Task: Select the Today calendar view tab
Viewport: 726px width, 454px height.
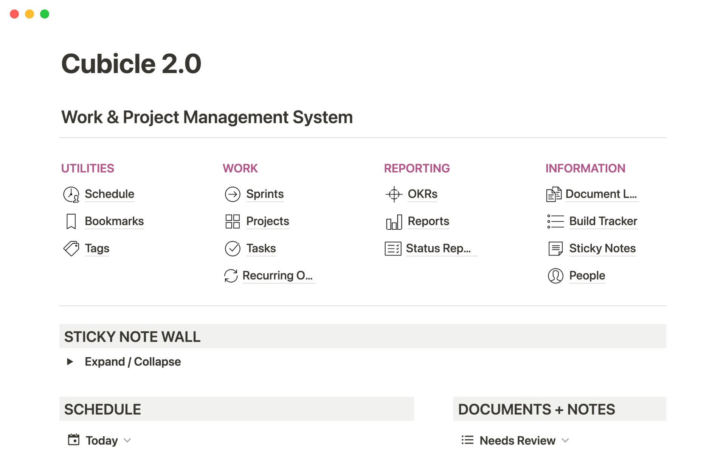Action: pos(101,440)
